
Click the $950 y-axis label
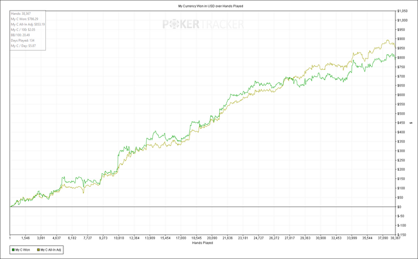click(x=401, y=30)
